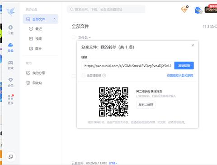This screenshot has height=165, width=217.
Task: Select 全部文件 in the cloud tree
Action: tap(40, 19)
